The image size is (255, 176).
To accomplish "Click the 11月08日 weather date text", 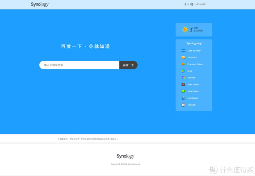I will coord(198,31).
